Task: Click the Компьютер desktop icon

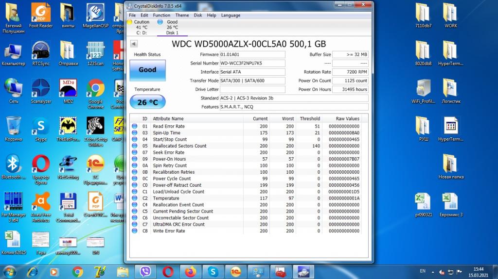Action: coord(13,53)
